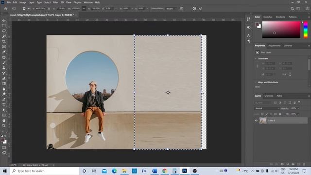Toggle maintain aspect ratio link
The height and width of the screenshot is (175, 311).
pyautogui.click(x=84, y=9)
